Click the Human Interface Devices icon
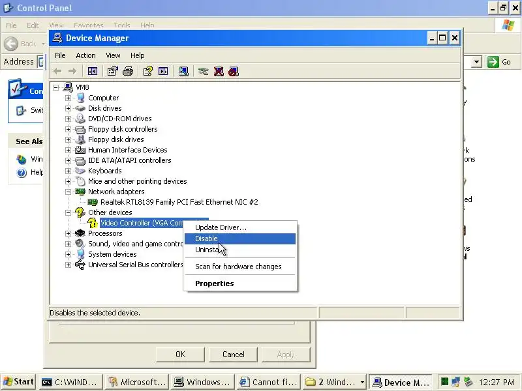Screen dimensions: 522x391 [80, 150]
